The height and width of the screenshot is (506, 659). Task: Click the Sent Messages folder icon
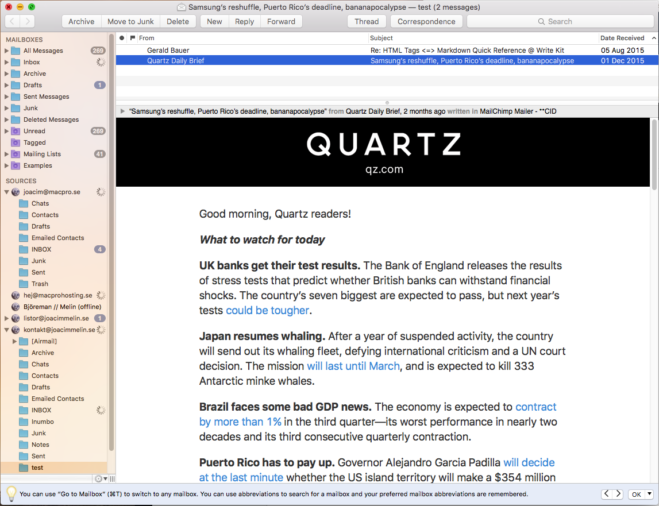tap(16, 96)
